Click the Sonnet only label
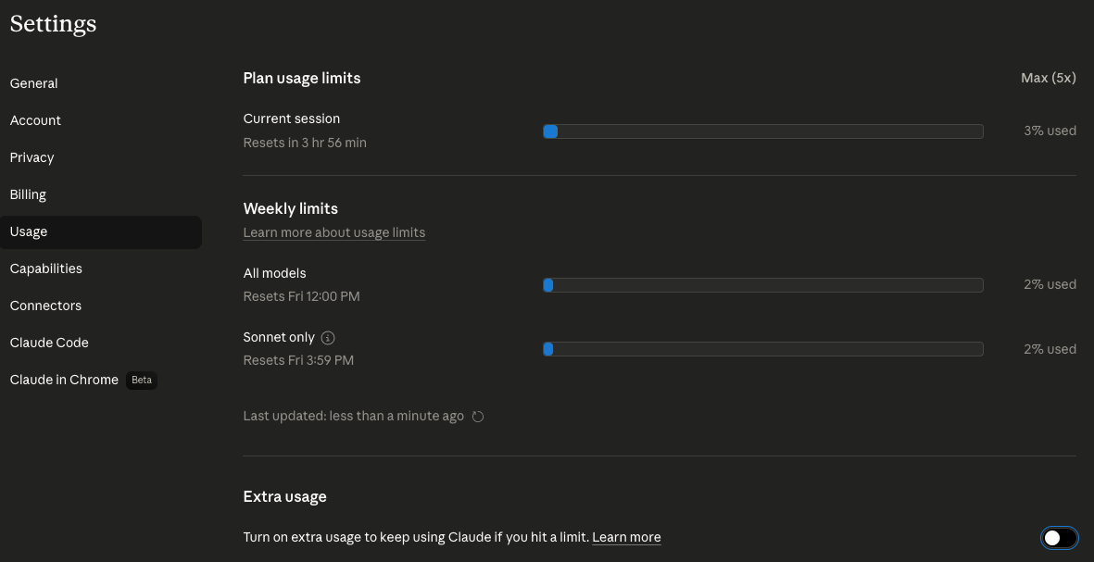The width and height of the screenshot is (1094, 562). (279, 338)
